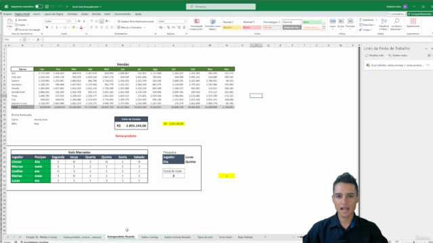Screen dimensions: 433x243
Task: Expand the cell styles gallery
Action: pos(323,28)
